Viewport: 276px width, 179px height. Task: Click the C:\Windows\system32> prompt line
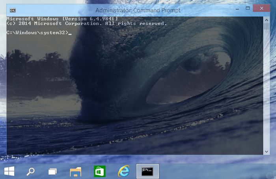tap(37, 32)
